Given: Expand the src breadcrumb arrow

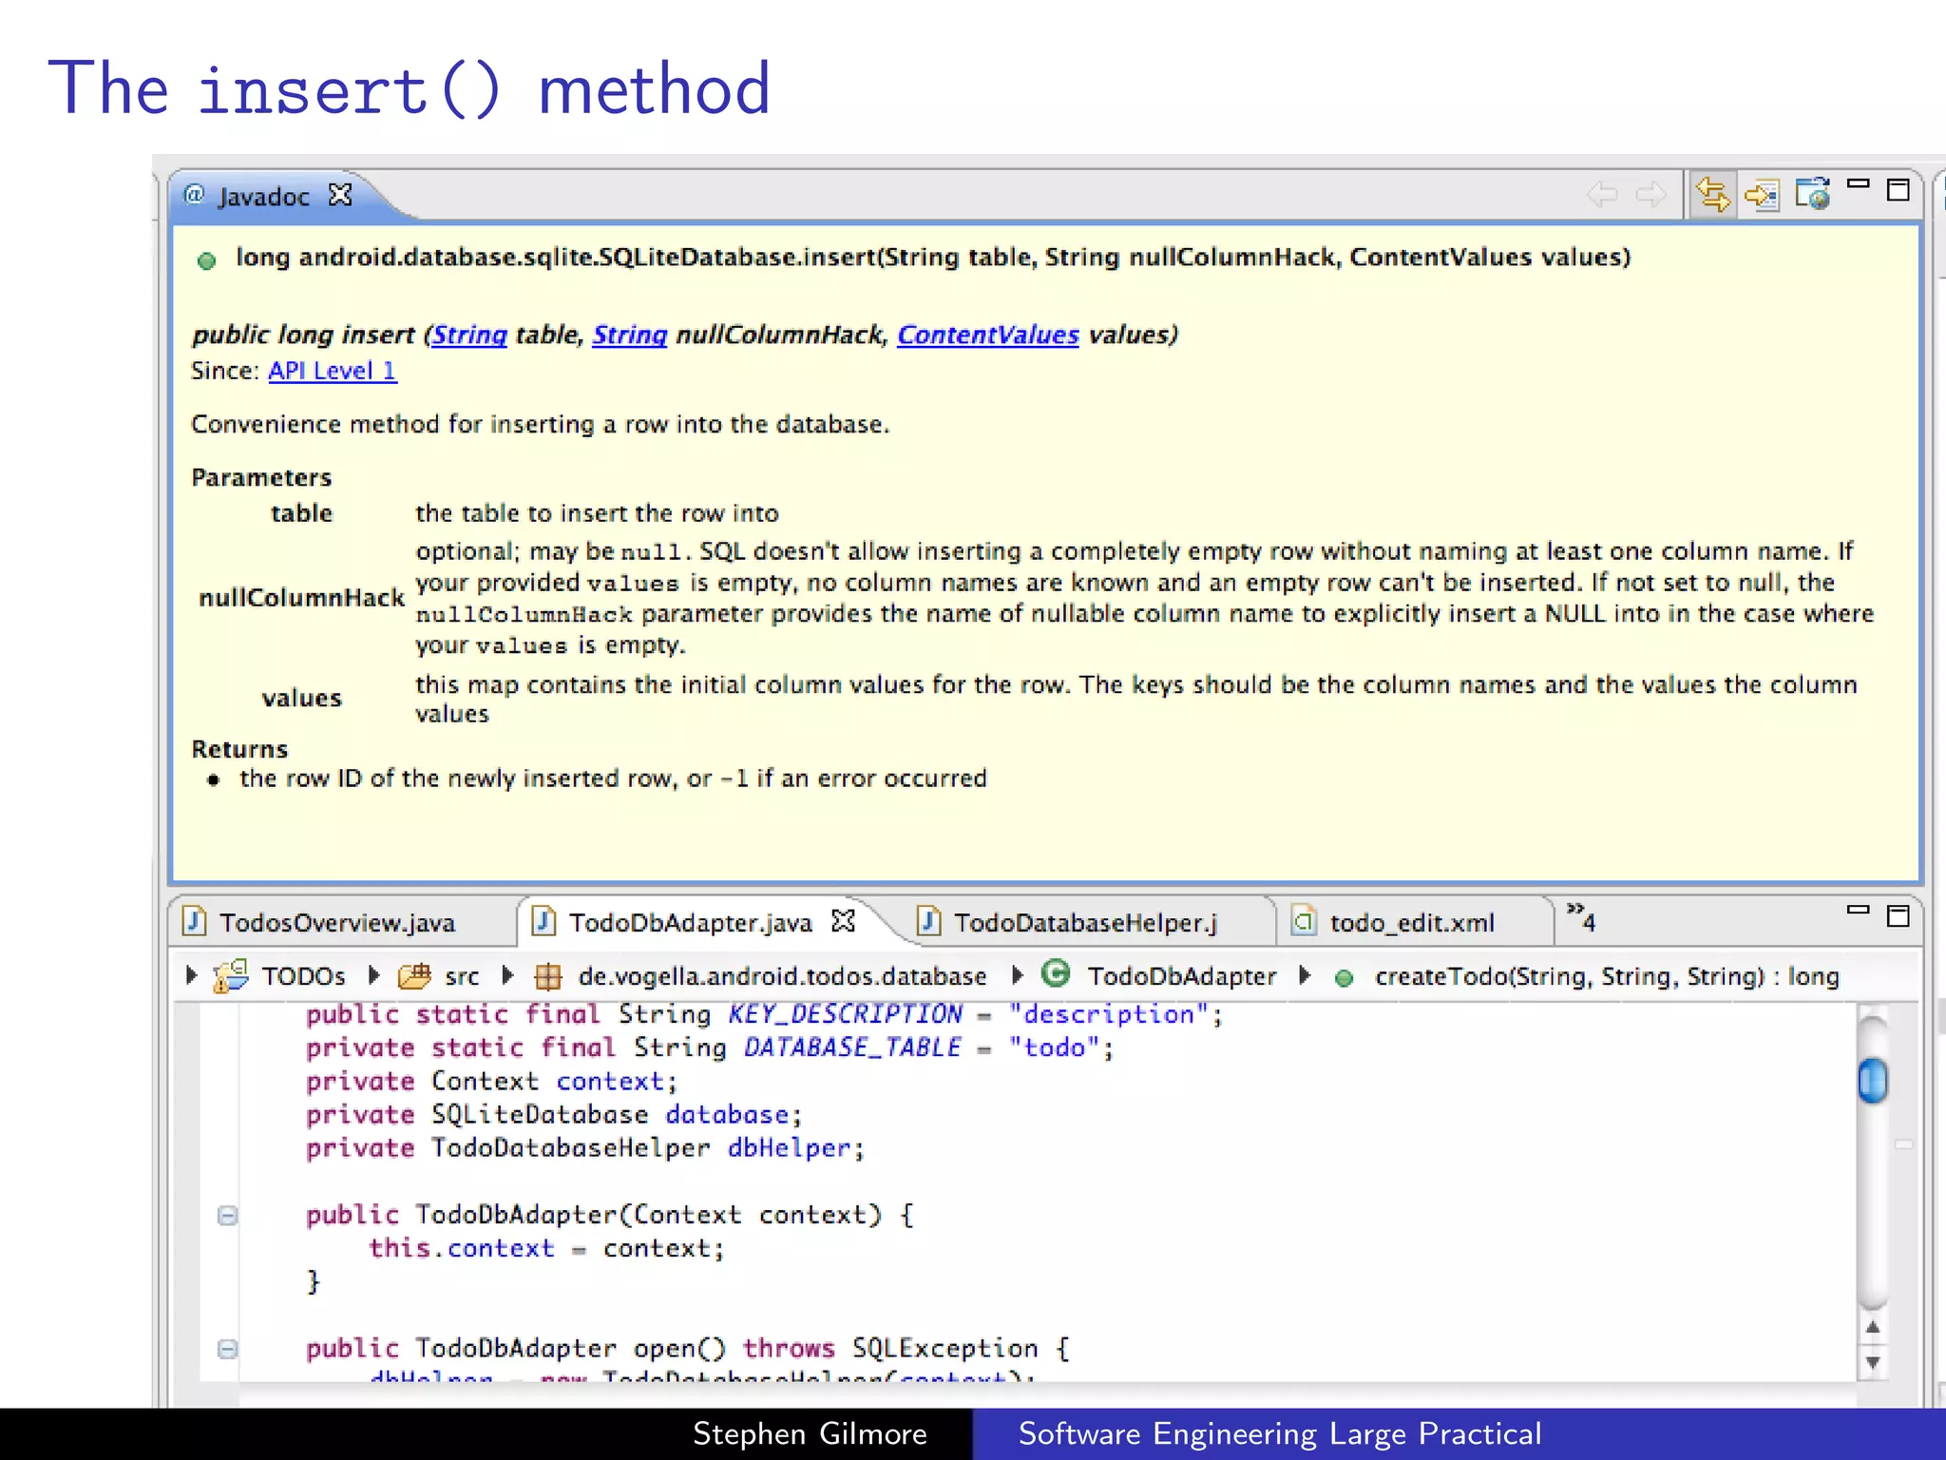Looking at the screenshot, I should 373,975.
